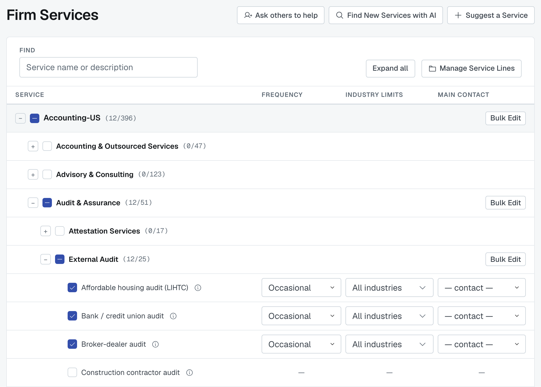Open info icon for Construction contractor audit
The height and width of the screenshot is (387, 541).
point(190,373)
